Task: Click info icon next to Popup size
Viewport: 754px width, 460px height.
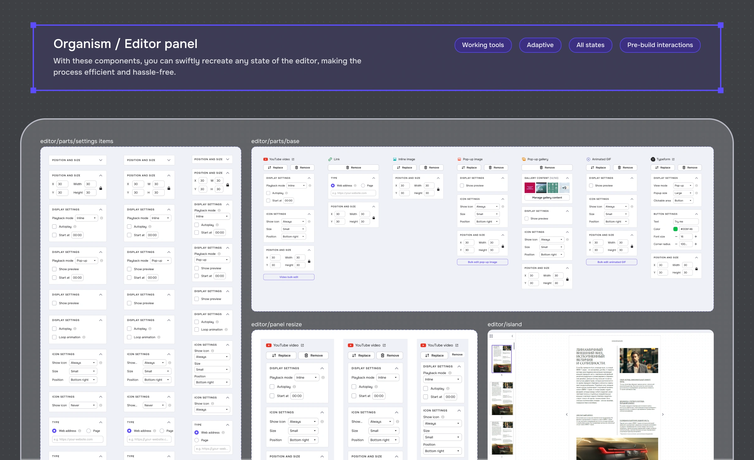Action: click(x=697, y=193)
